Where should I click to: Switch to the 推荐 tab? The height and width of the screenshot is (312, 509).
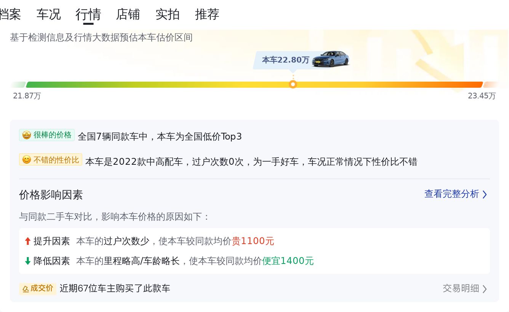click(207, 14)
